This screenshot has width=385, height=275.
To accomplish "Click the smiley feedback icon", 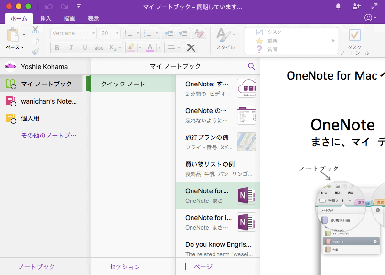I will coord(369,18).
